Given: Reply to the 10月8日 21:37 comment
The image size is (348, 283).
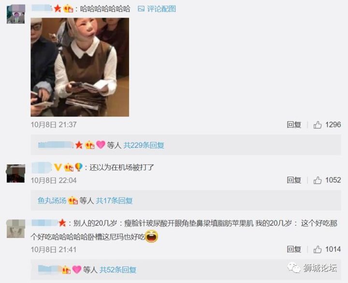Looking at the screenshot, I should pyautogui.click(x=294, y=125).
